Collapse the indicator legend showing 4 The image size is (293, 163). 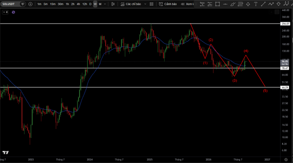click(x=5, y=12)
